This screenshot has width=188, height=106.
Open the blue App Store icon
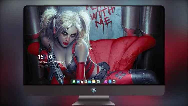click(110, 82)
